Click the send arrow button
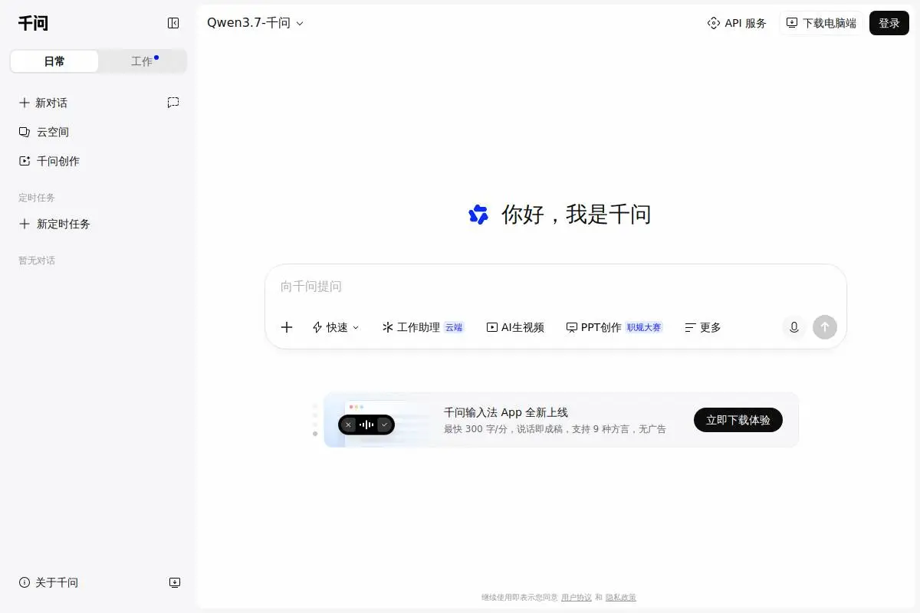Viewport: 920px width, 613px height. click(825, 327)
